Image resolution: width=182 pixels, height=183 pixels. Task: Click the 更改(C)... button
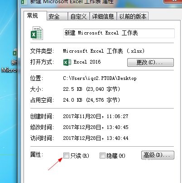(x=150, y=62)
